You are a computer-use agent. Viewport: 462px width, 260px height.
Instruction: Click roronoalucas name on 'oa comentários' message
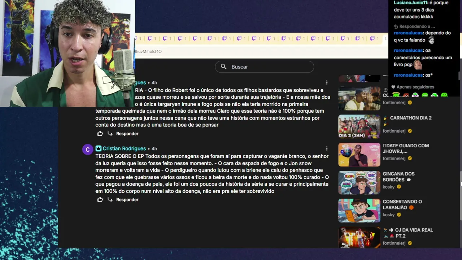click(x=408, y=51)
